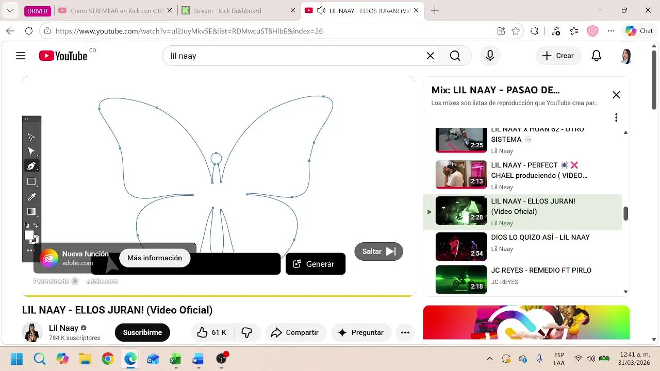Open Windows taskbar Search
The width and height of the screenshot is (660, 371).
[x=39, y=359]
